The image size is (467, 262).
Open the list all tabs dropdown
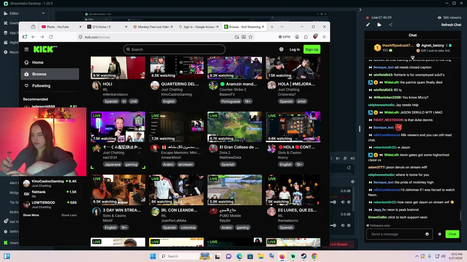pos(282,27)
